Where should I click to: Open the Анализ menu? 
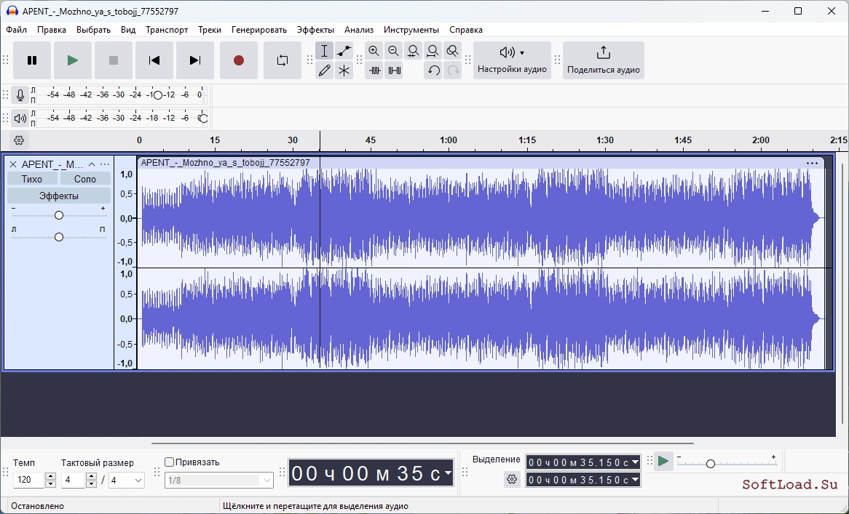[x=359, y=30]
